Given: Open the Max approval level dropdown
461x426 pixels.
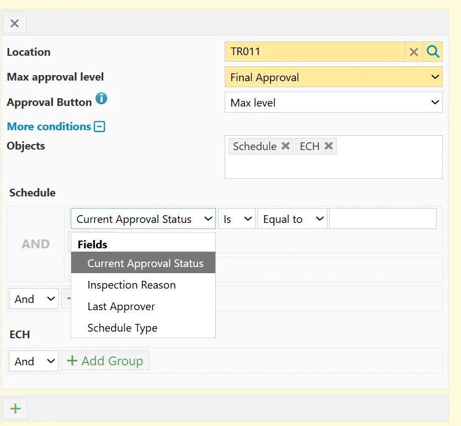Looking at the screenshot, I should [333, 77].
